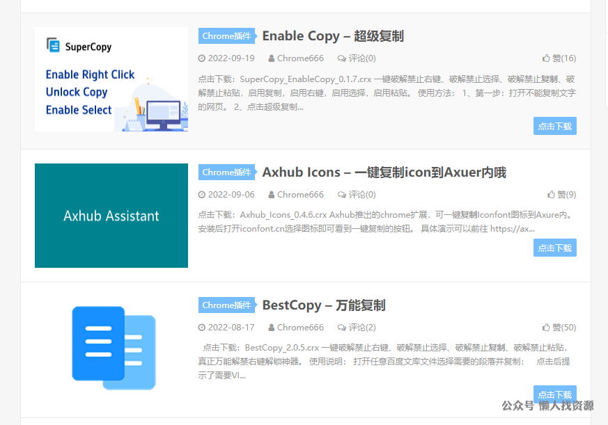This screenshot has width=608, height=425.
Task: Like the Axhub Icons post, thumbs-up 赞(9)
Action: click(561, 195)
